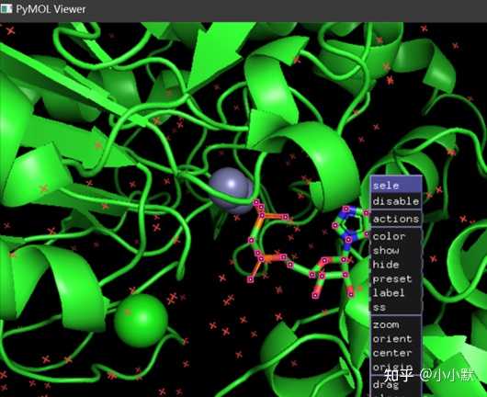This screenshot has width=487, height=397.
Task: Select 'drag' in the context menu
Action: click(x=396, y=385)
